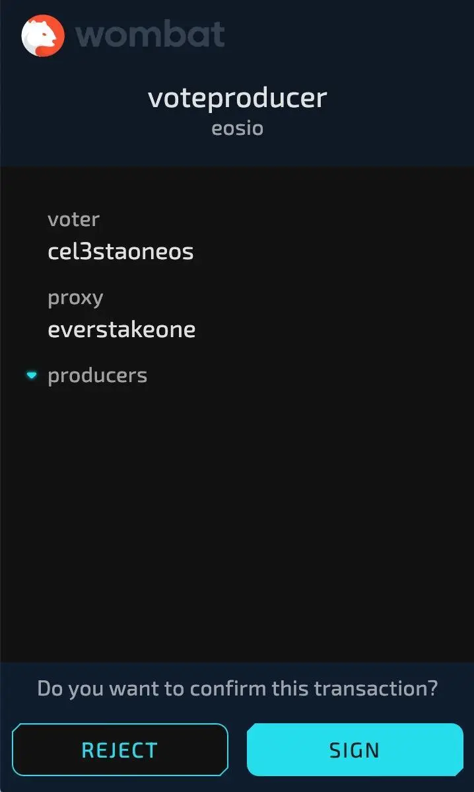Screen dimensions: 474x792
Task: Collapse the producers disclosure arrow
Action: pos(31,376)
